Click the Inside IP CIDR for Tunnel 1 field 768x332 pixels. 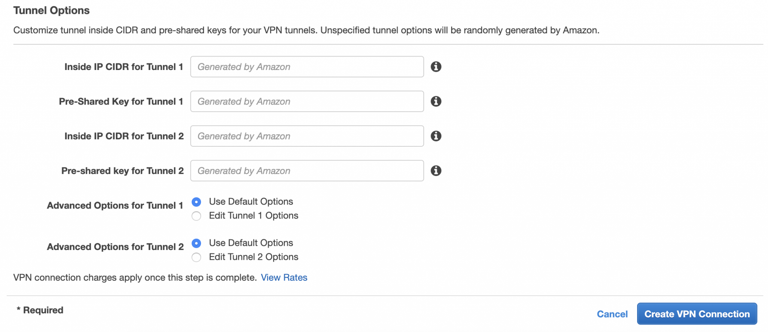307,67
